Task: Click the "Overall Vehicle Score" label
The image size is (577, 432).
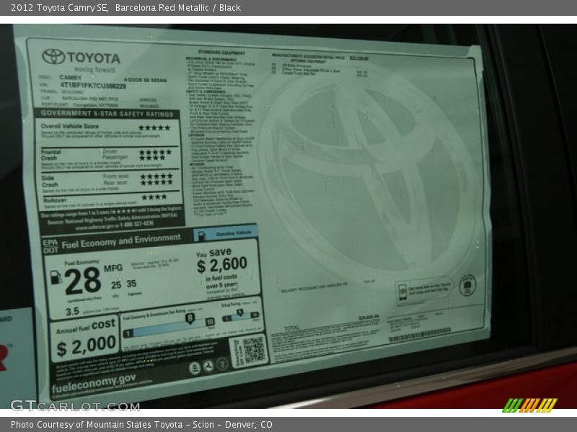Action: [x=70, y=126]
